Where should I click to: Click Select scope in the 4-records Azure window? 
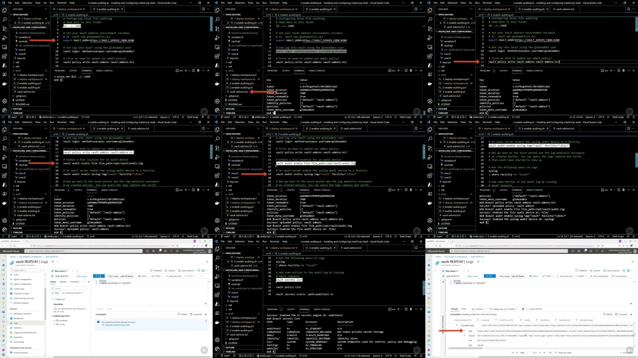(x=472, y=276)
